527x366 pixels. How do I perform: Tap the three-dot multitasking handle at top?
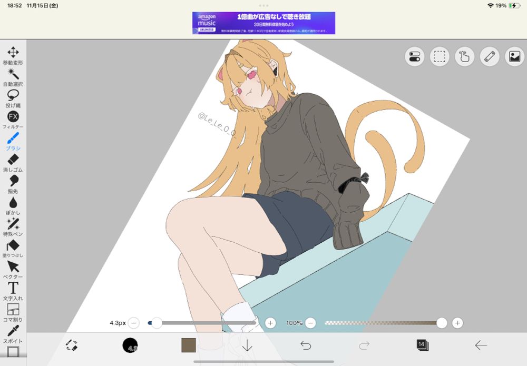(263, 5)
